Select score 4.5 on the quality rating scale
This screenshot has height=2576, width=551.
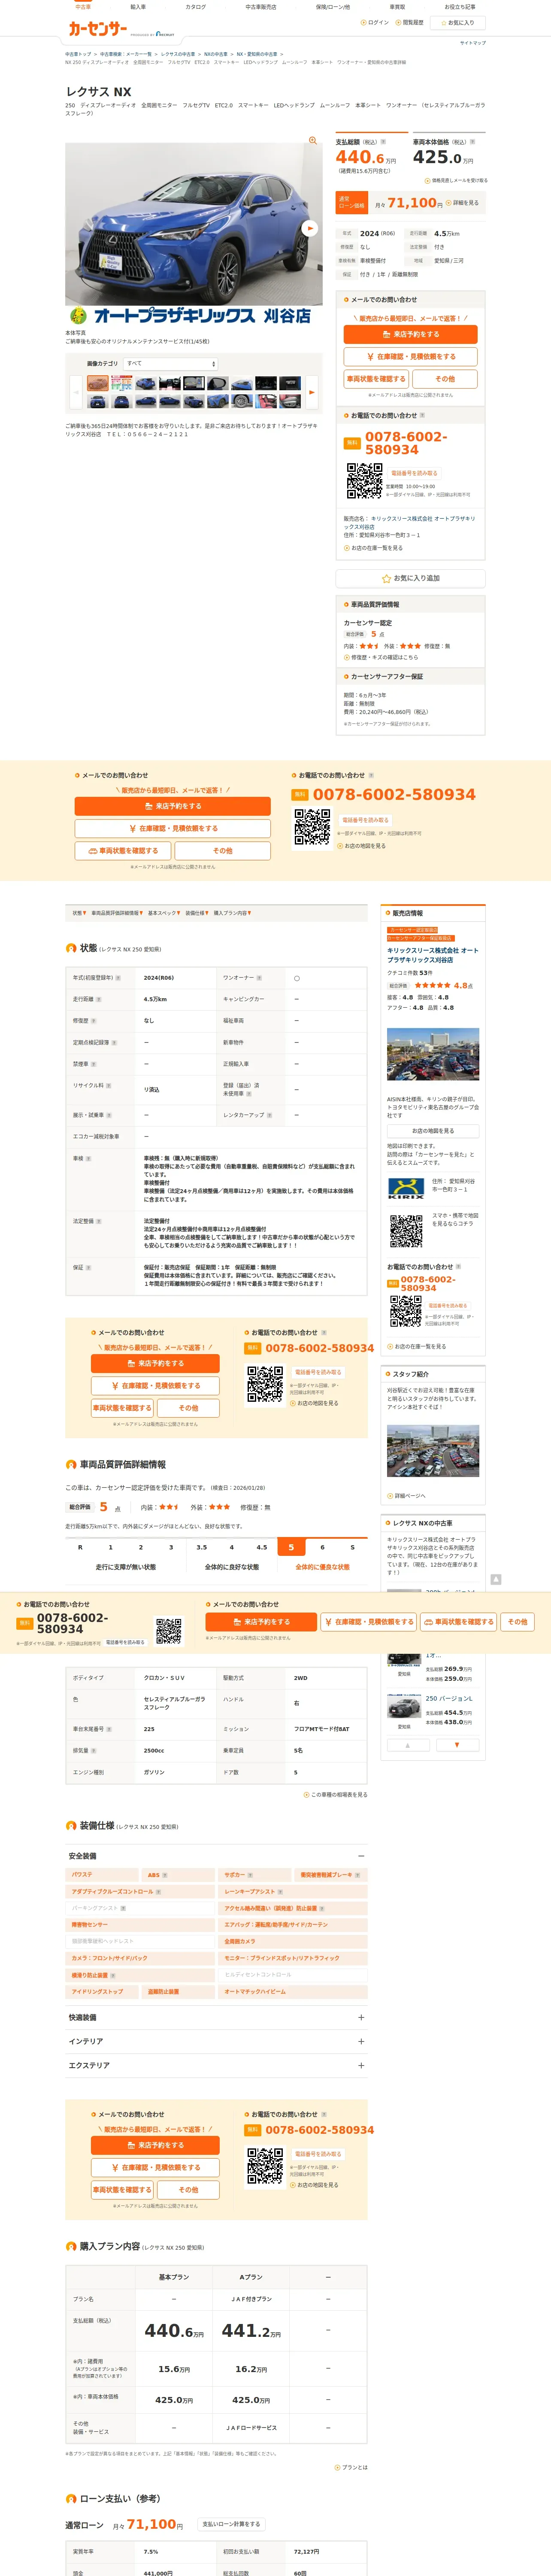coord(262,1547)
